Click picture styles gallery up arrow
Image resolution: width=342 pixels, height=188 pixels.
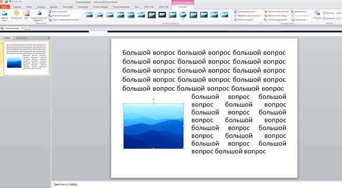(x=231, y=12)
